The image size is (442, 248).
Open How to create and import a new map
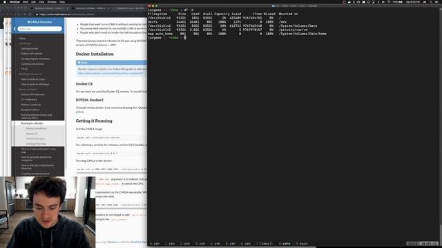(39, 150)
